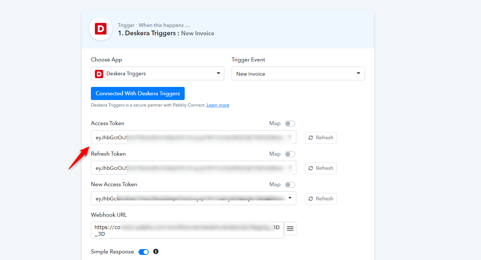Click the Deskera logo in the trigger header
Screen dimensions: 481x260
point(101,29)
